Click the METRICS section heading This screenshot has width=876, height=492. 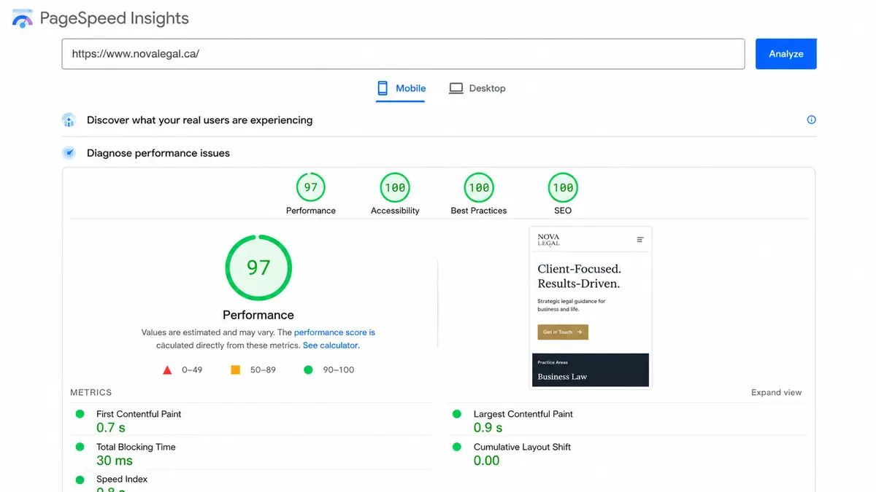(x=91, y=392)
